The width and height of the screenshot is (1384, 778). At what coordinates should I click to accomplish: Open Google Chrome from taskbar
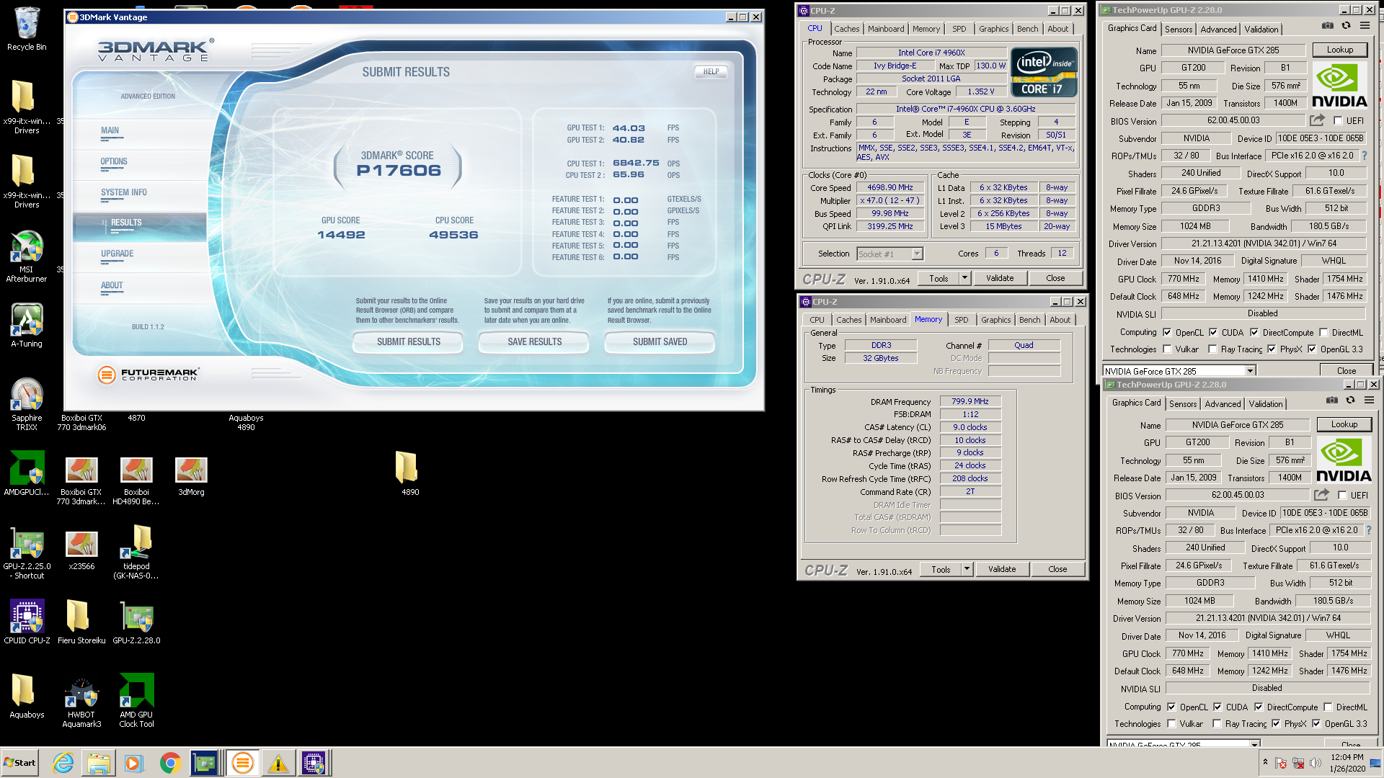tap(170, 763)
